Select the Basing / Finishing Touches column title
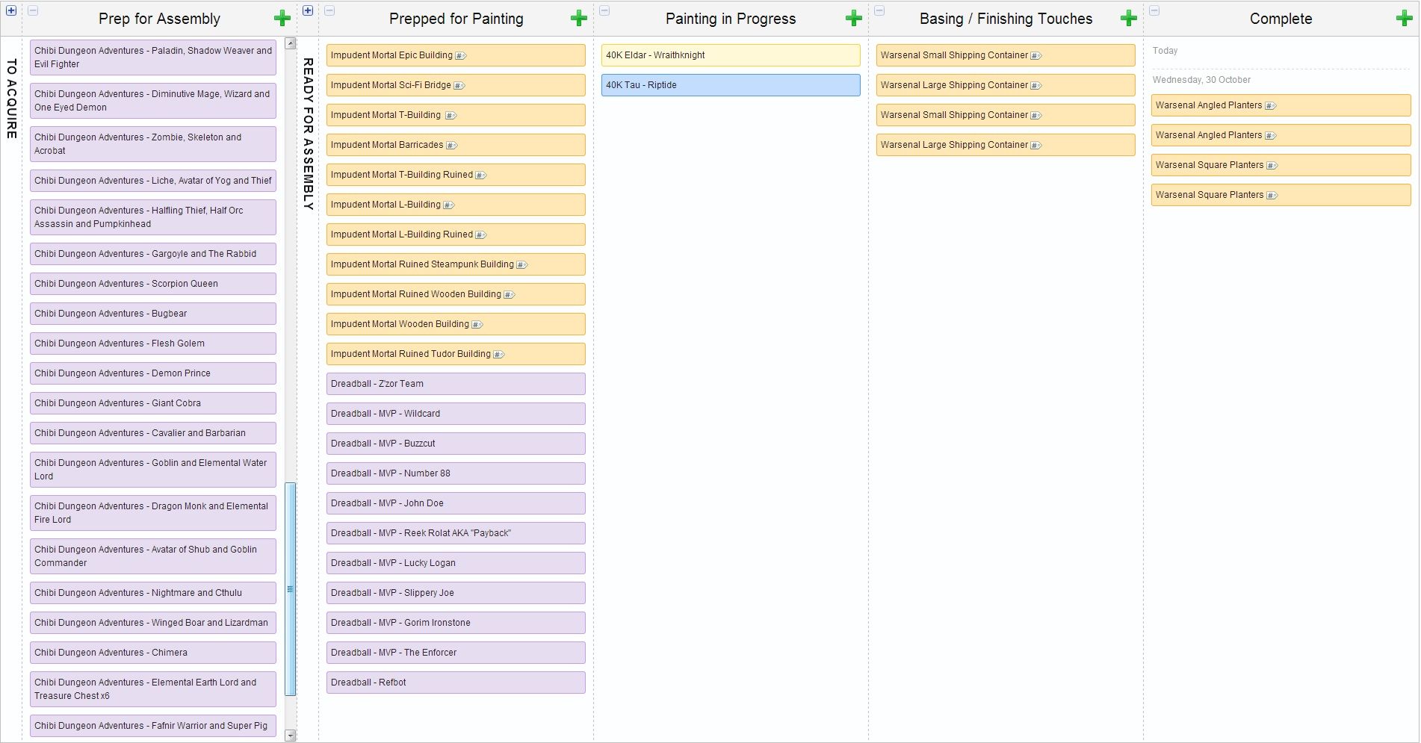This screenshot has height=743, width=1421. pos(1006,19)
